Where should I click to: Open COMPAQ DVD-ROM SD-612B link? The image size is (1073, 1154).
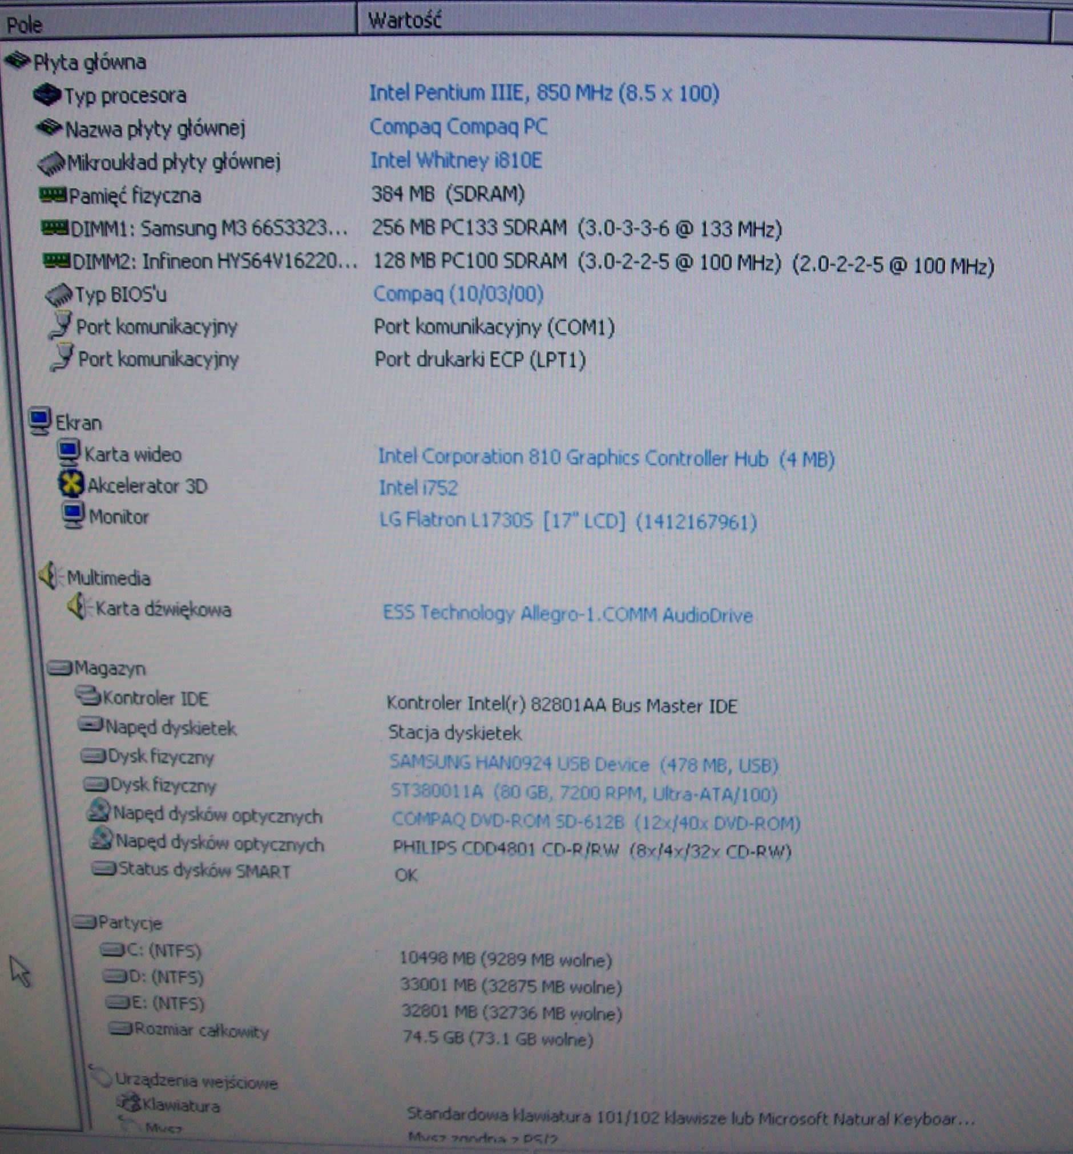click(x=596, y=821)
